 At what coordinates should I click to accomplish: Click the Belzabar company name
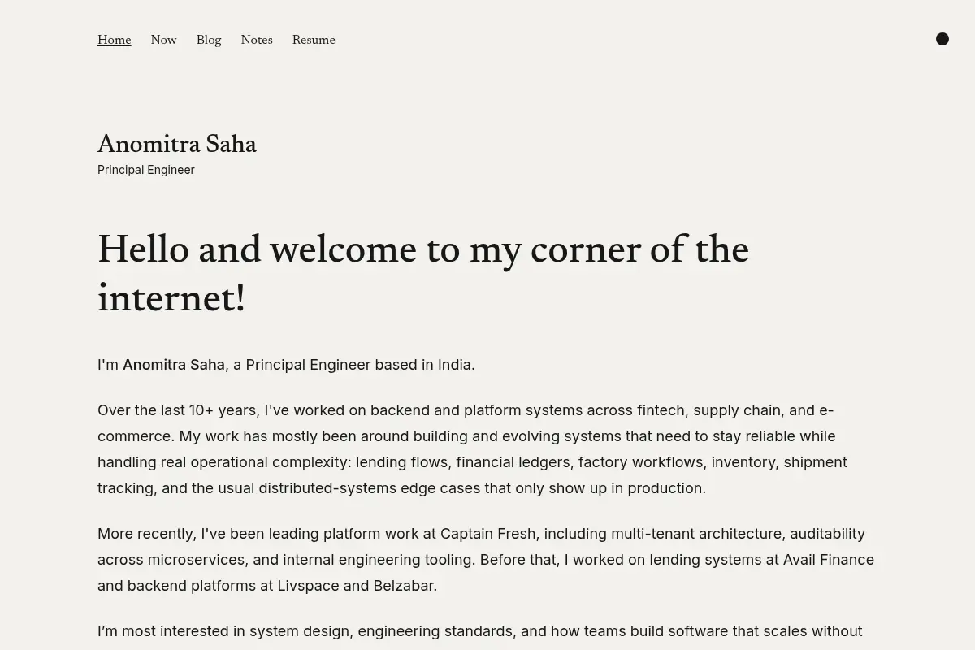(x=403, y=586)
